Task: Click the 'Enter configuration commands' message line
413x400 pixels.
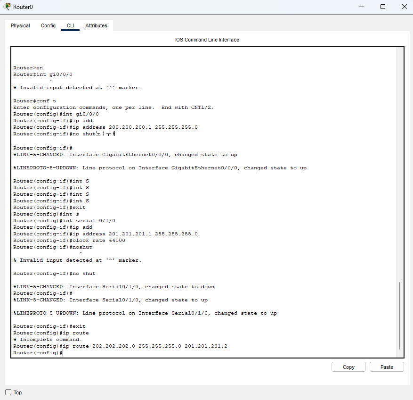Action: point(113,108)
